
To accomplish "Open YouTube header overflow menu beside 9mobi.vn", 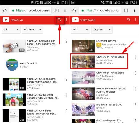I will 66,20.
